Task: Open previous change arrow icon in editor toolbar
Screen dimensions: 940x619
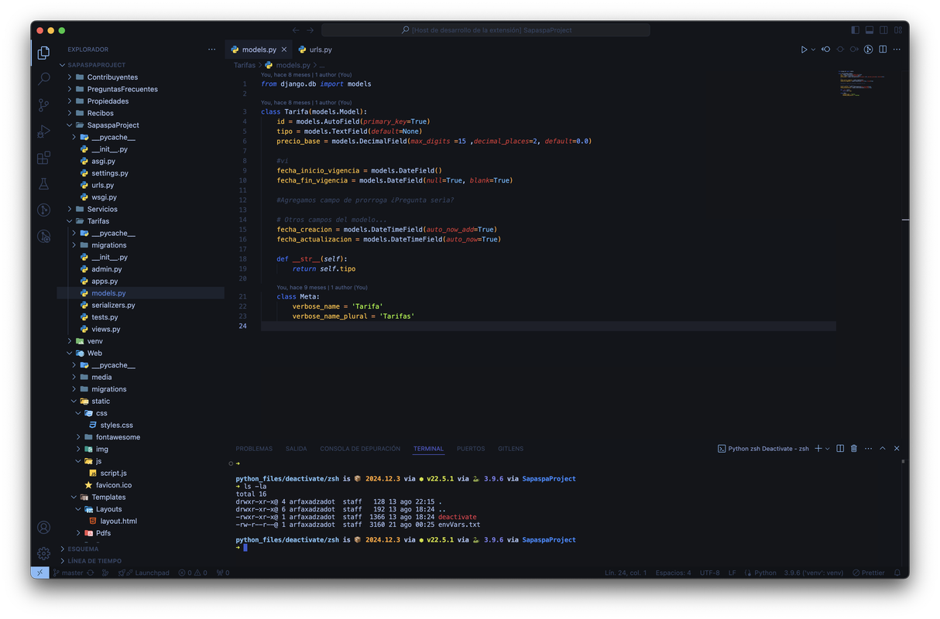Action: [x=826, y=50]
